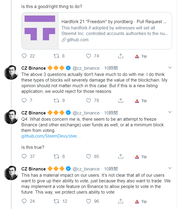Open Hardfork 21 "Freedom" pull request card
181x209 pixels.
tap(115, 31)
